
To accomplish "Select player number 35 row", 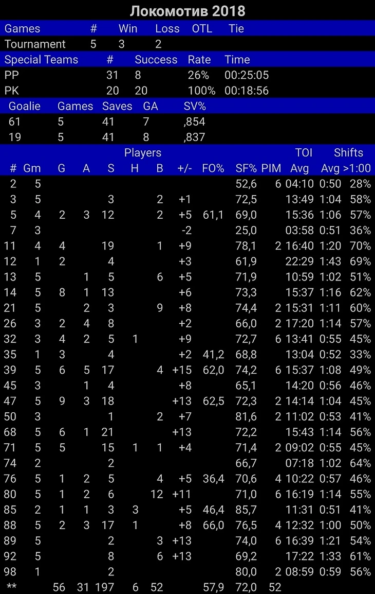I will pyautogui.click(x=188, y=355).
